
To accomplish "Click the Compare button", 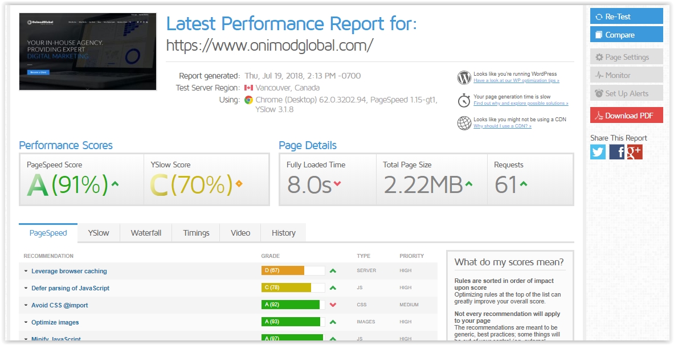I will click(x=626, y=35).
